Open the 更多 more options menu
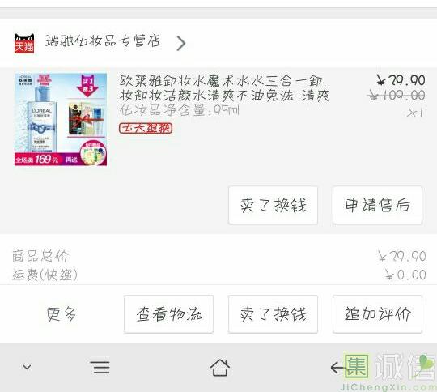 tap(61, 314)
